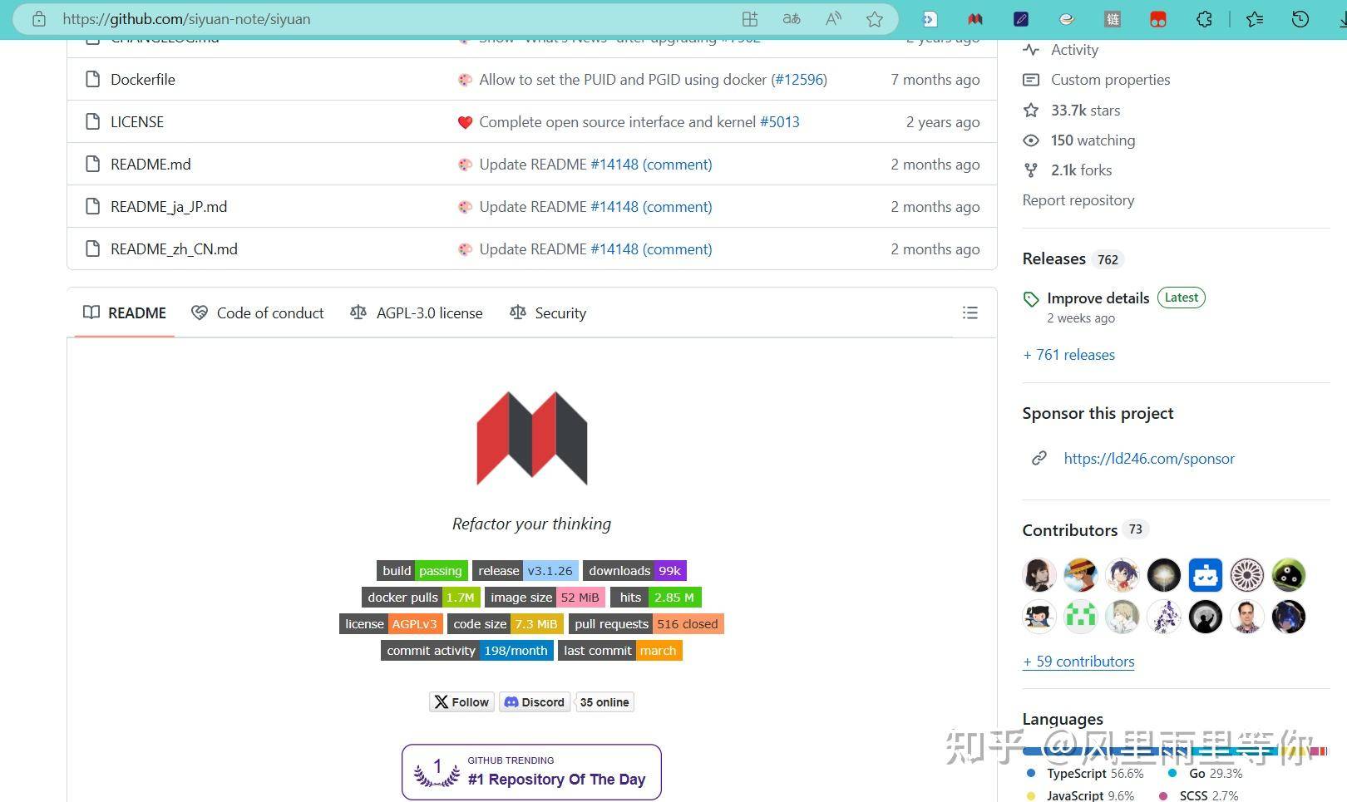
Task: Click the pull requests 516 closed badge
Action: coord(646,623)
